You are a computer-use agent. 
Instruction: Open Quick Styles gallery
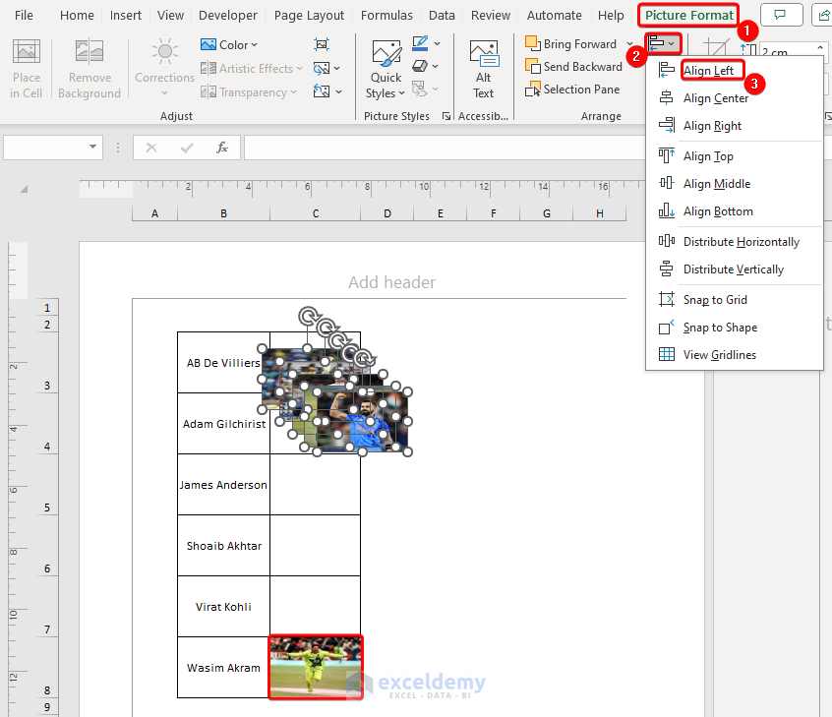point(386,69)
